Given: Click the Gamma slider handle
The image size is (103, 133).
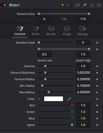Looking at the screenshot, I should click(x=45, y=66).
